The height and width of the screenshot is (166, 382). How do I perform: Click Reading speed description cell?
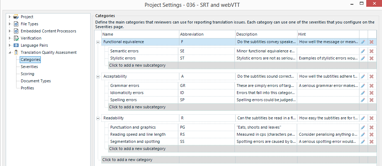266,135
